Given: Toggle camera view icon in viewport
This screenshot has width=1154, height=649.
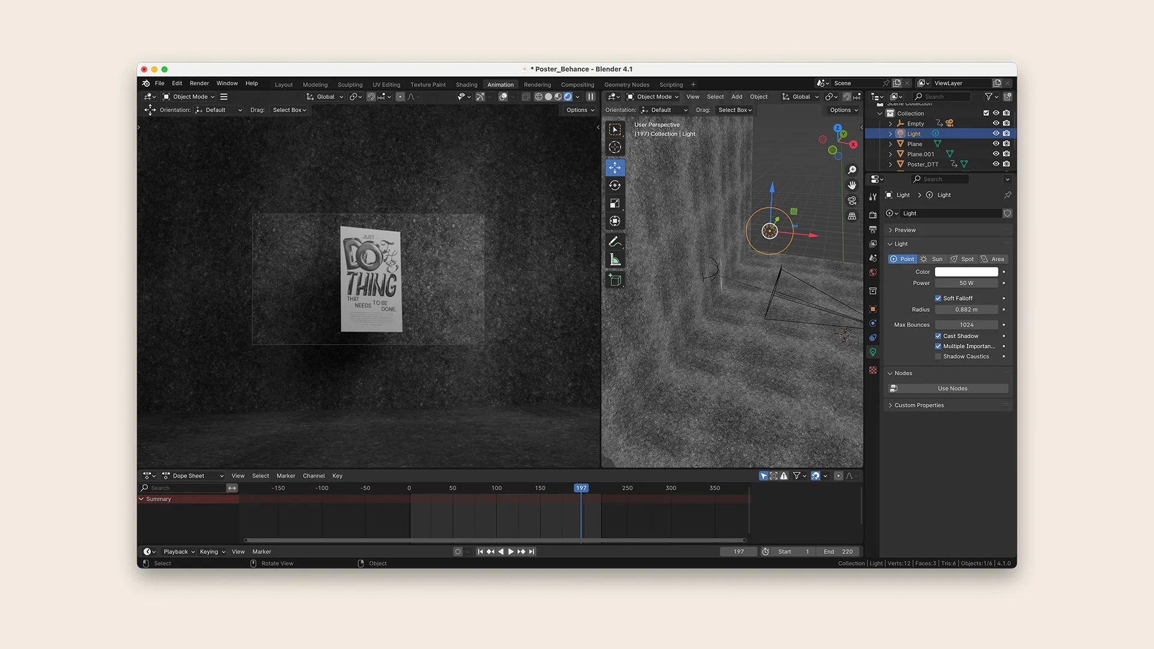Looking at the screenshot, I should click(852, 201).
